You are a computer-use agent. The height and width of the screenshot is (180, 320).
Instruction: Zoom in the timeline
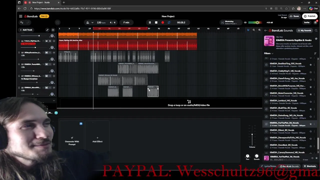pos(259,30)
